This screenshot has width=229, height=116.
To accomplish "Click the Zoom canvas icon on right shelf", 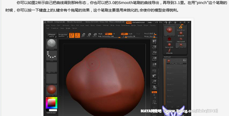I will [154, 47].
